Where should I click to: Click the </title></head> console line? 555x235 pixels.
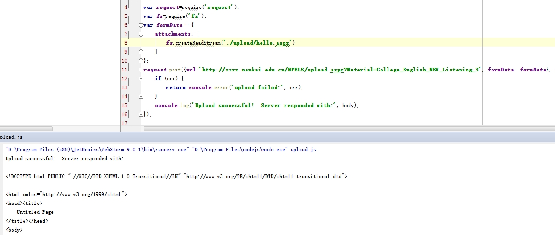(x=26, y=221)
